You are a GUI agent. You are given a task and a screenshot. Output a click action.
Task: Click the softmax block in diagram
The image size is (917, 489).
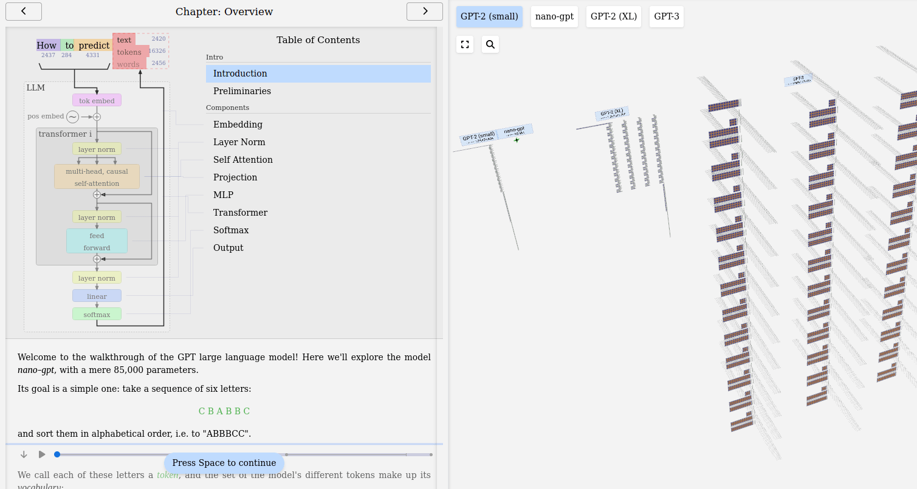[97, 314]
